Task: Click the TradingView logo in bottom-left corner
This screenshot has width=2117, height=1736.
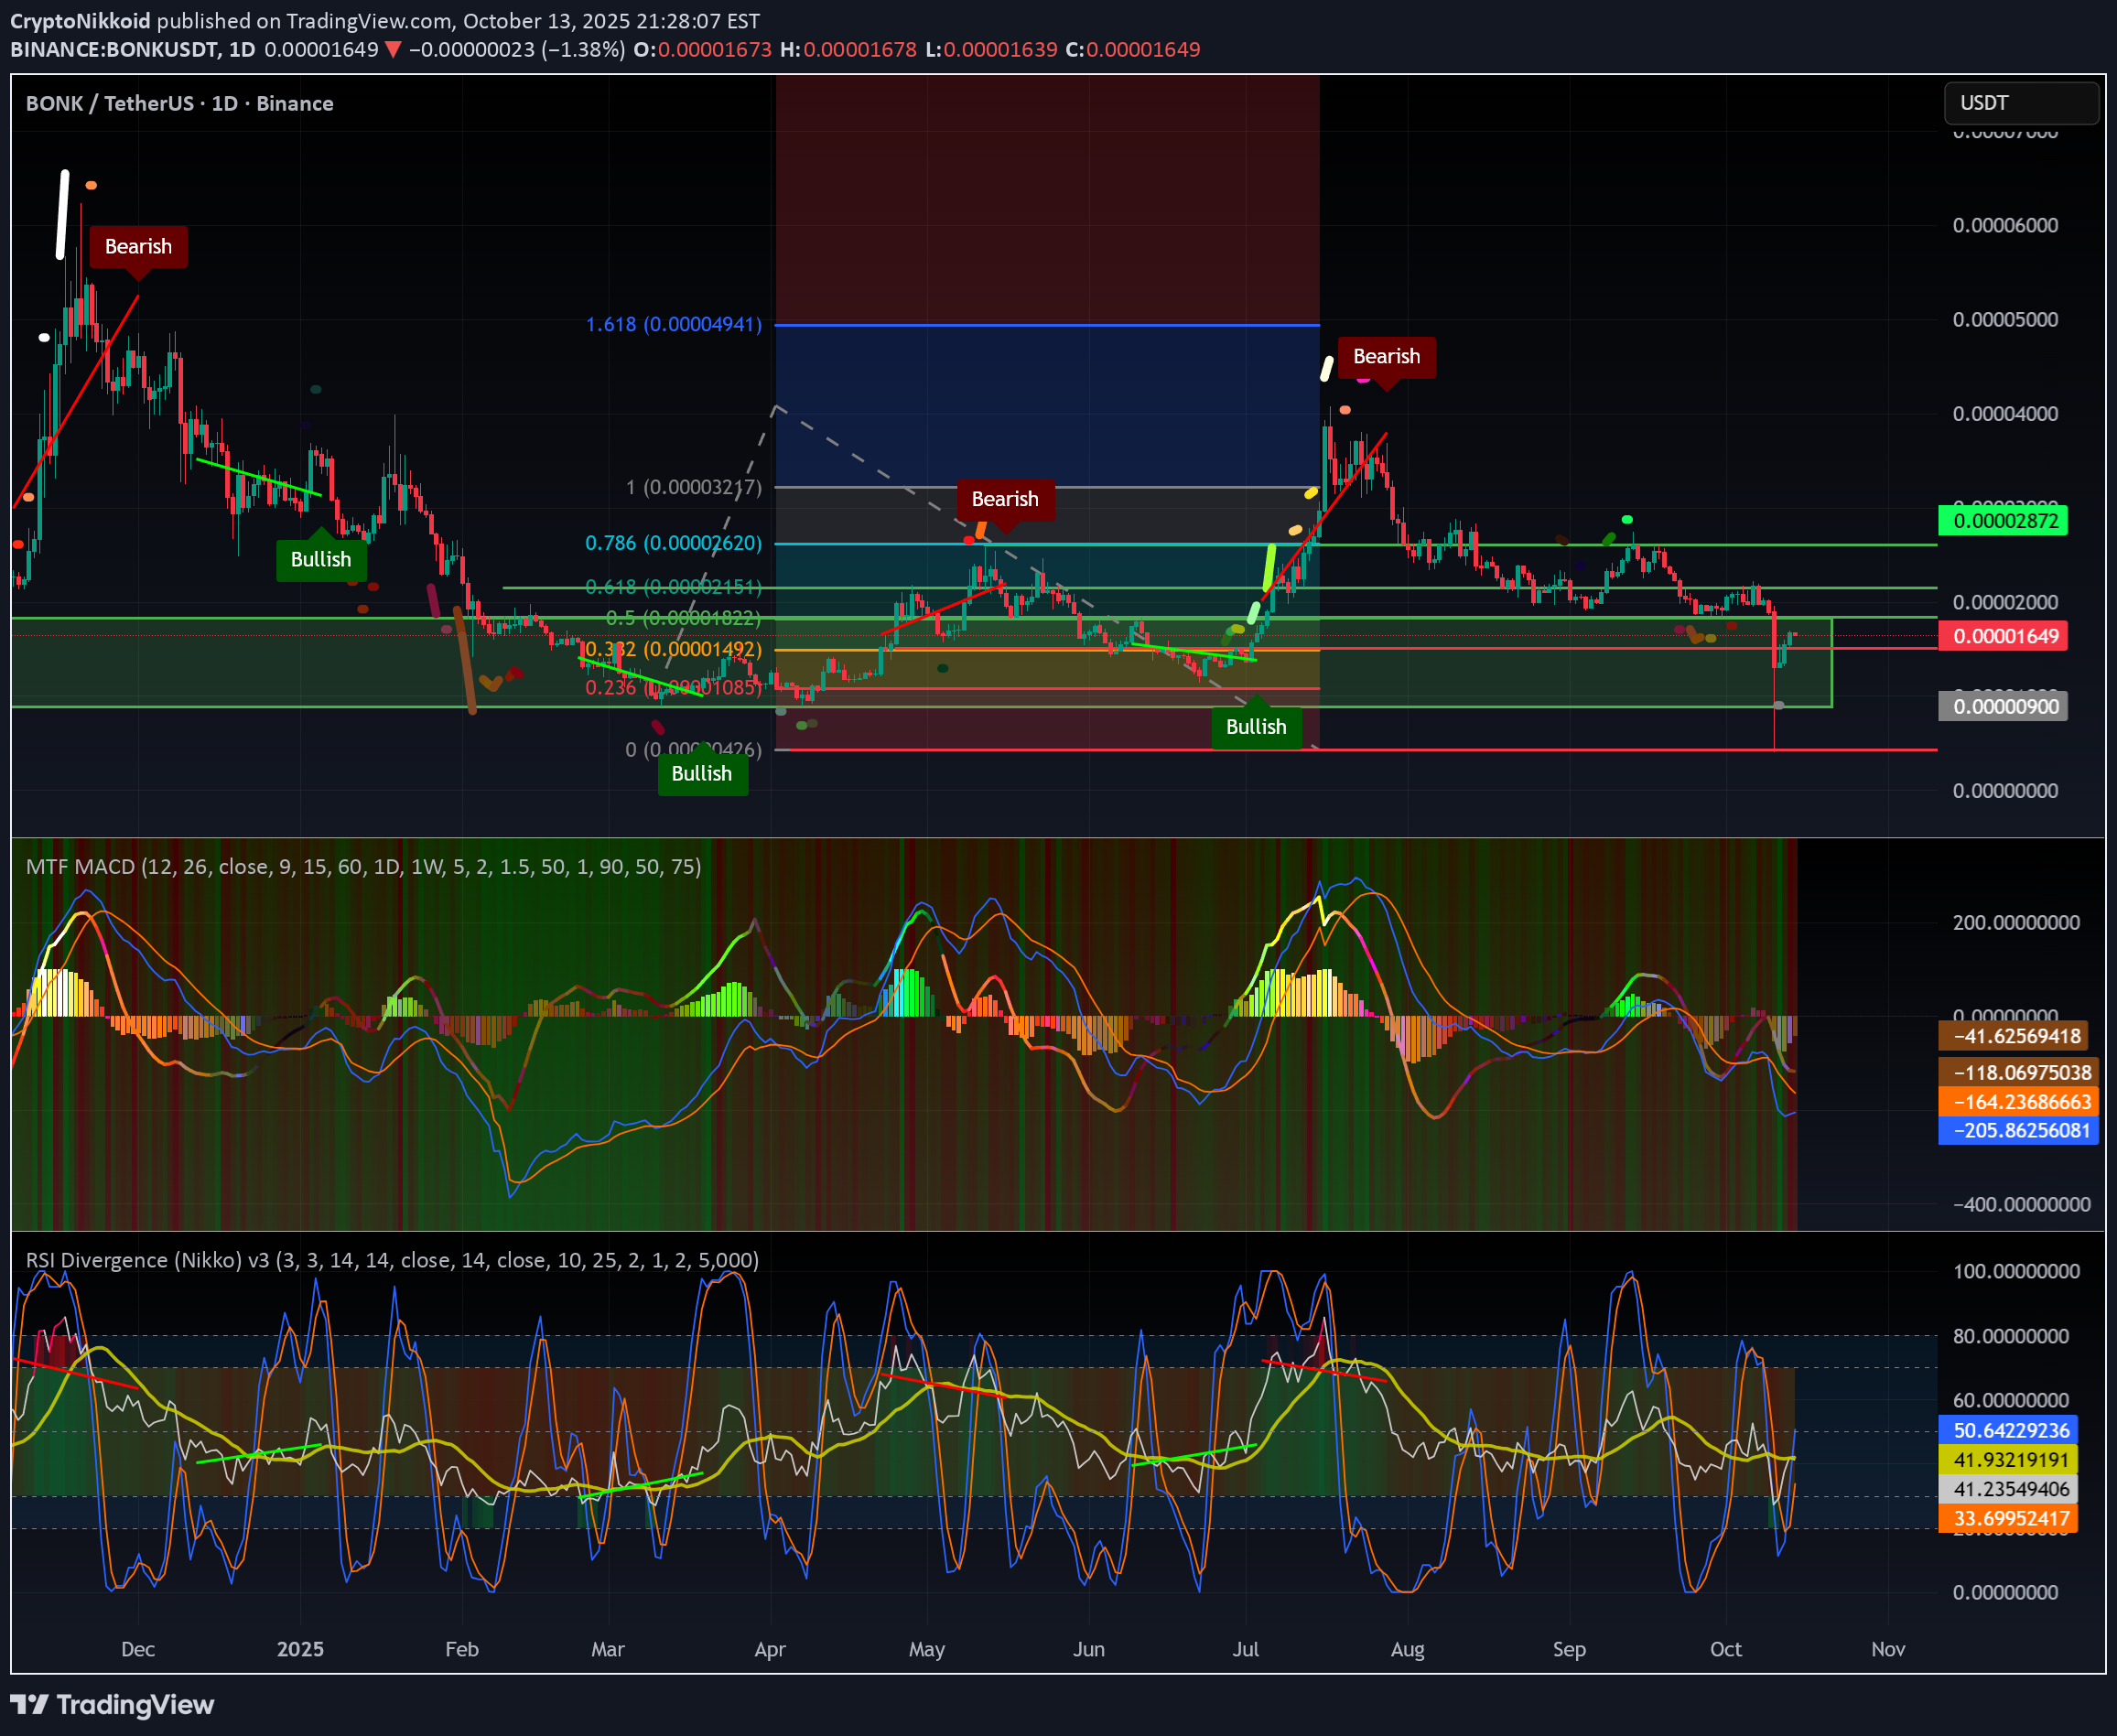Action: tap(110, 1705)
